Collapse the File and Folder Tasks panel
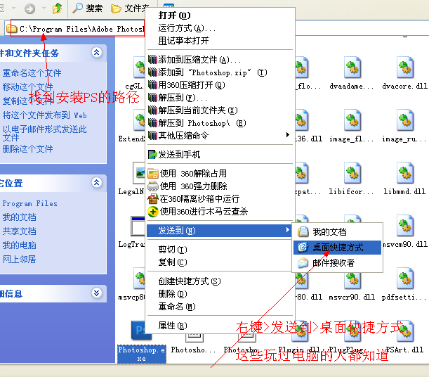Viewport: 429px width, 377px height. (97, 52)
